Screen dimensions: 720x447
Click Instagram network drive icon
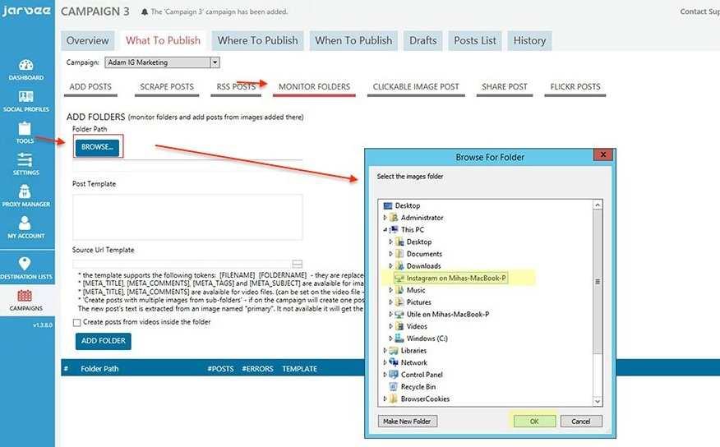click(399, 278)
